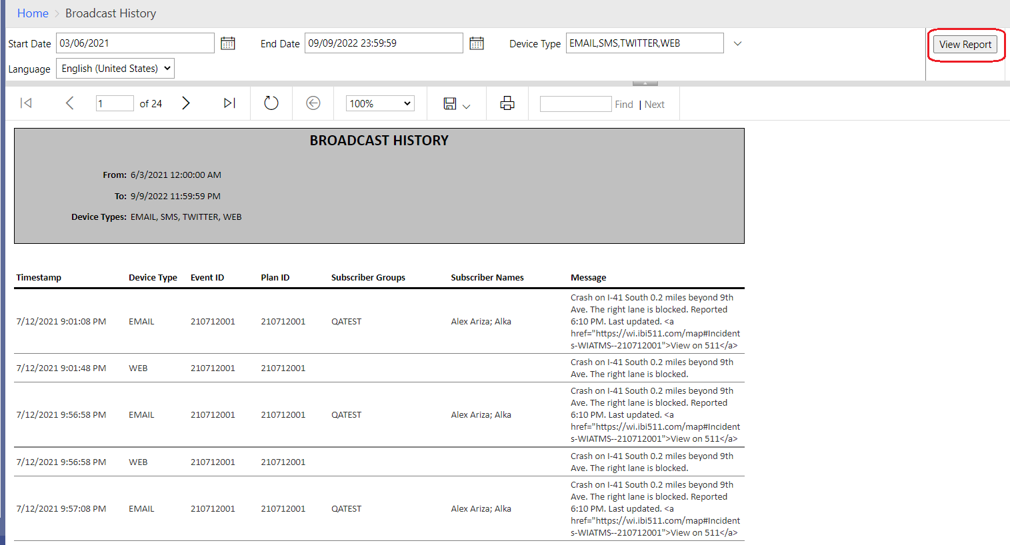
Task: Open the End Date calendar picker
Action: coord(477,43)
